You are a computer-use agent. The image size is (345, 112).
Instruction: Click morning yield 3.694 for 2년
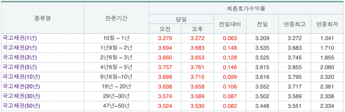pos(165,48)
